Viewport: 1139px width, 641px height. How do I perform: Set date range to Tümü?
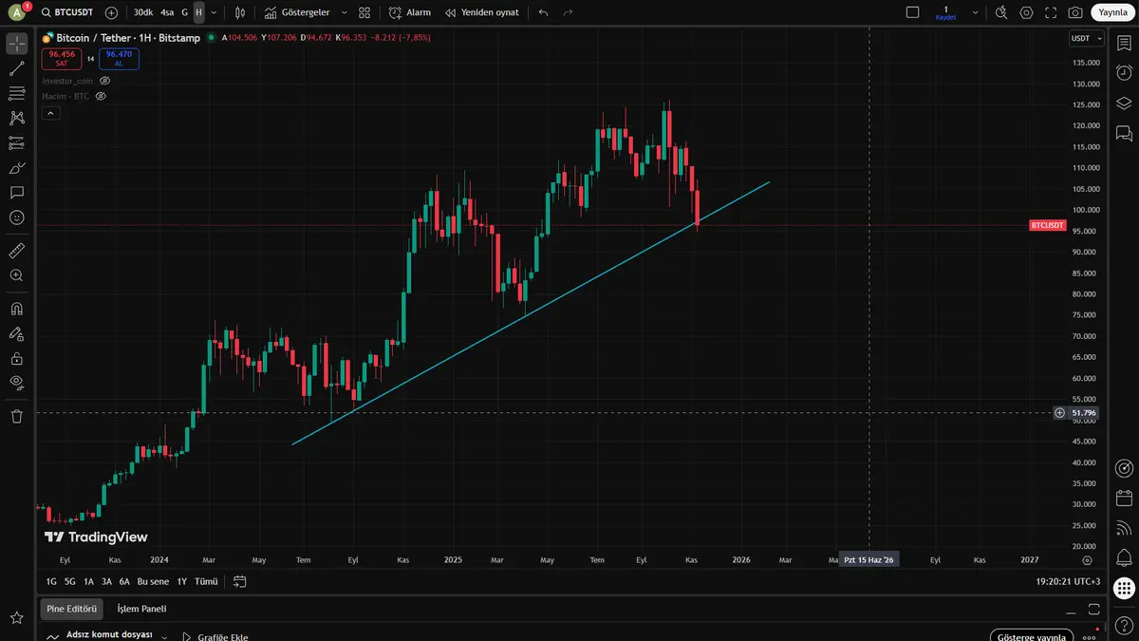point(206,581)
